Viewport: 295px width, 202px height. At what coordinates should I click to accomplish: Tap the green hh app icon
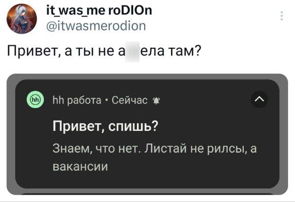pos(35,99)
